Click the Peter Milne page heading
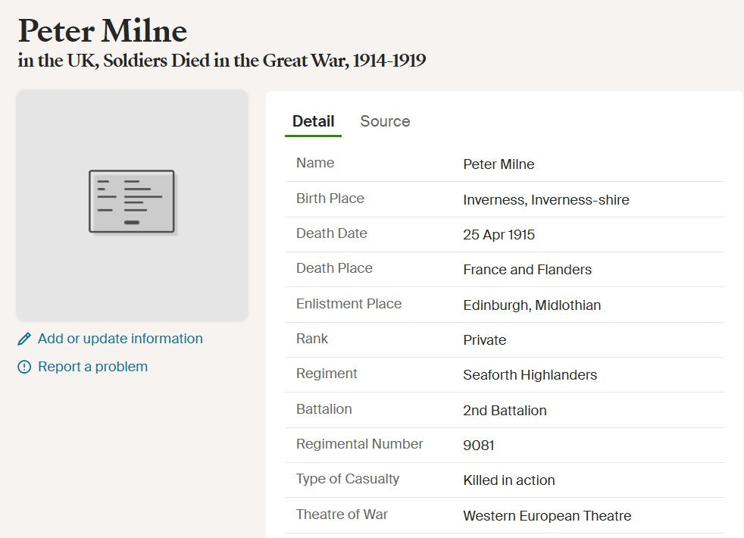This screenshot has height=538, width=744. [102, 31]
